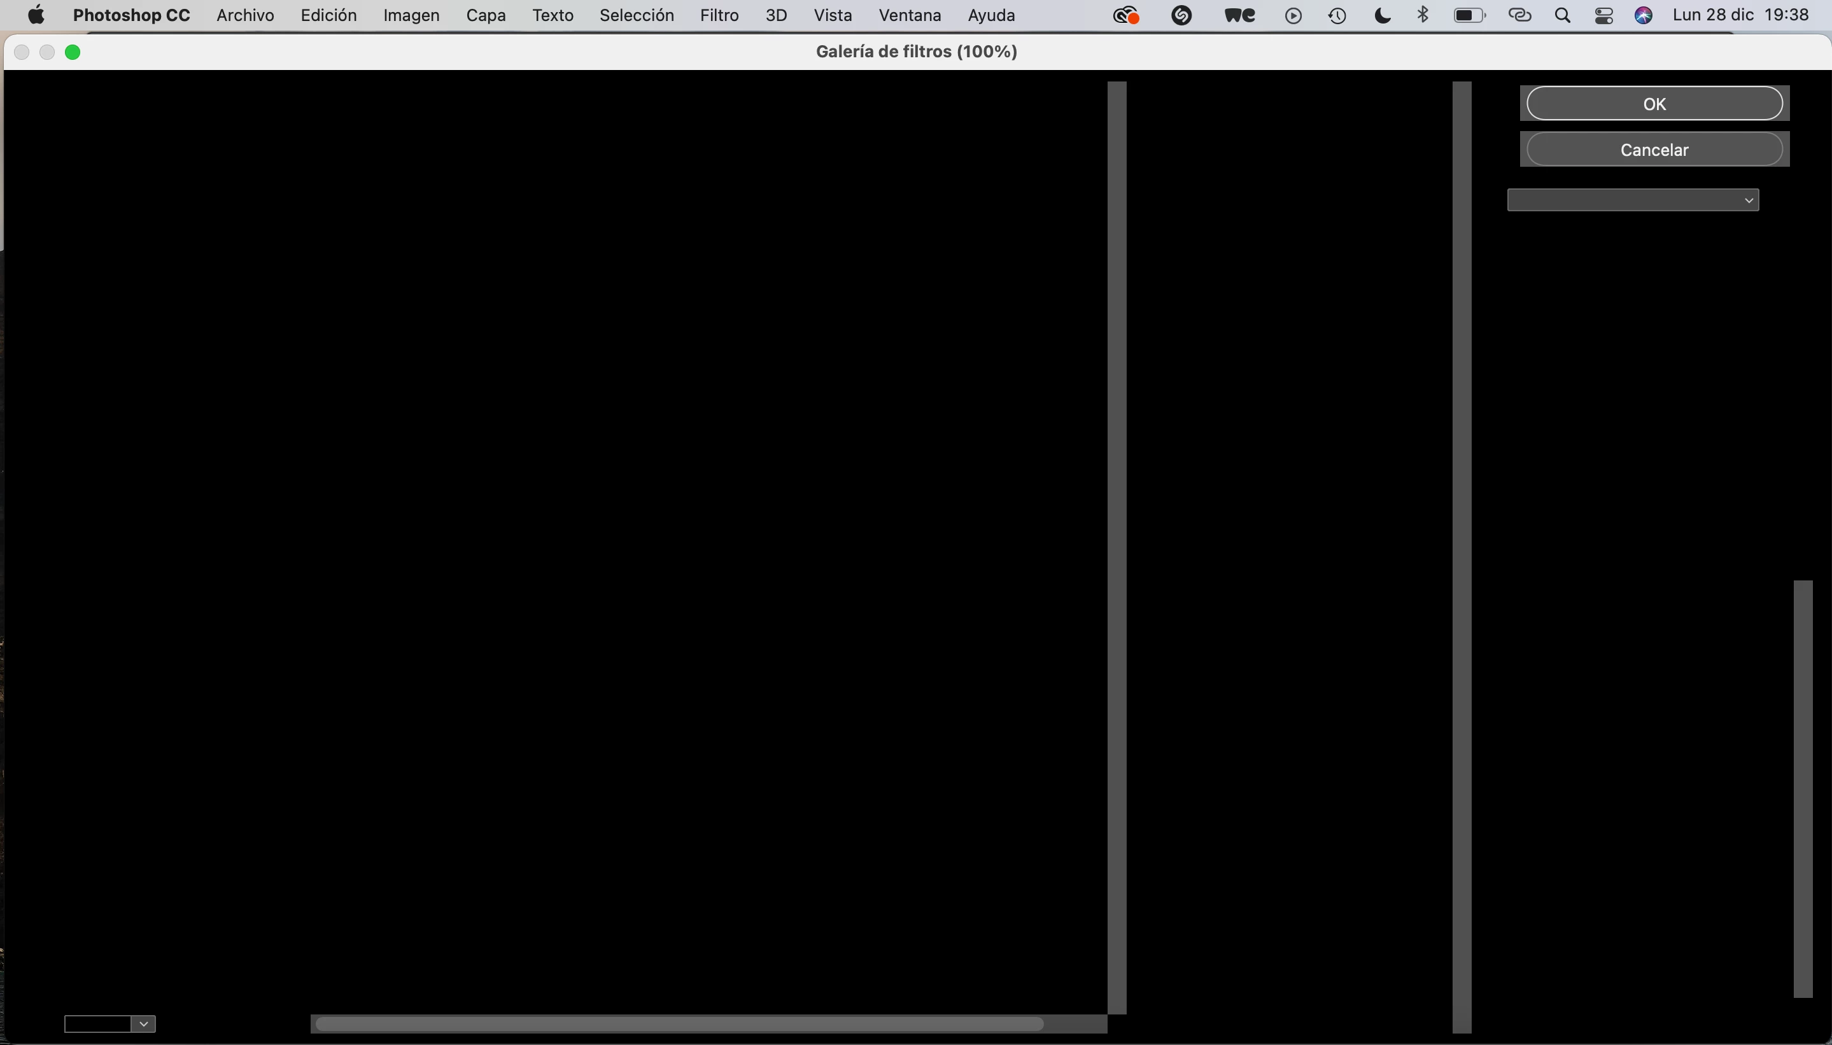Launch Siri from menu bar
Screen dimensions: 1832x1045
point(1644,15)
